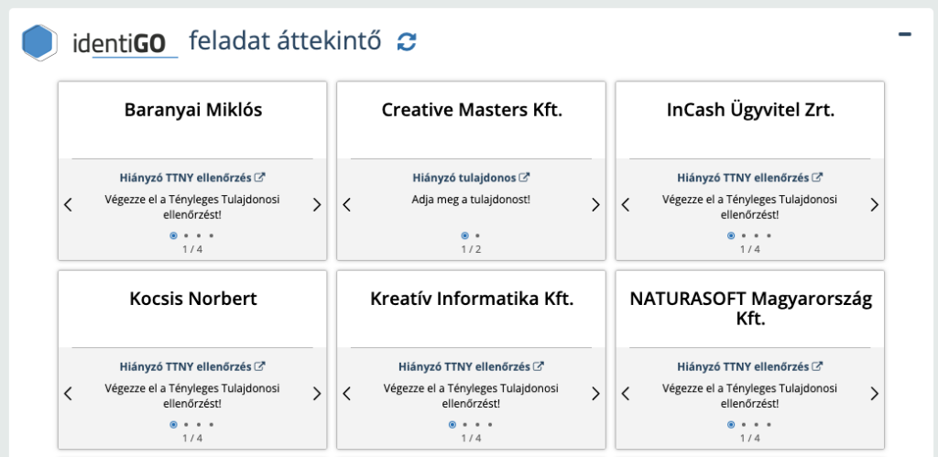Image resolution: width=938 pixels, height=457 pixels.
Task: Open external link icon on InCash Ügyvitel card
Action: pyautogui.click(x=817, y=178)
